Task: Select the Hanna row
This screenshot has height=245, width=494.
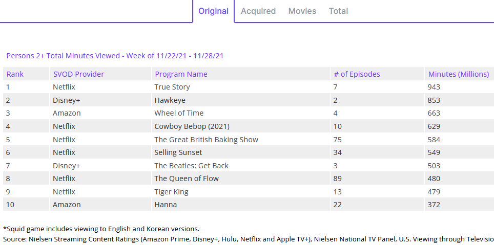Action: (x=166, y=205)
